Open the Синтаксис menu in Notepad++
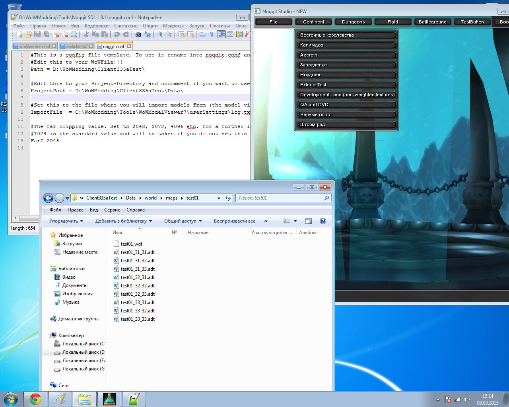The height and width of the screenshot is (407, 509). tap(126, 26)
